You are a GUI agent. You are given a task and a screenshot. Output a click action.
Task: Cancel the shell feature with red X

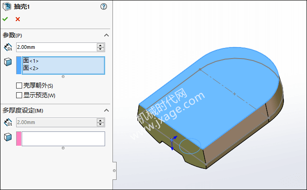pos(18,19)
